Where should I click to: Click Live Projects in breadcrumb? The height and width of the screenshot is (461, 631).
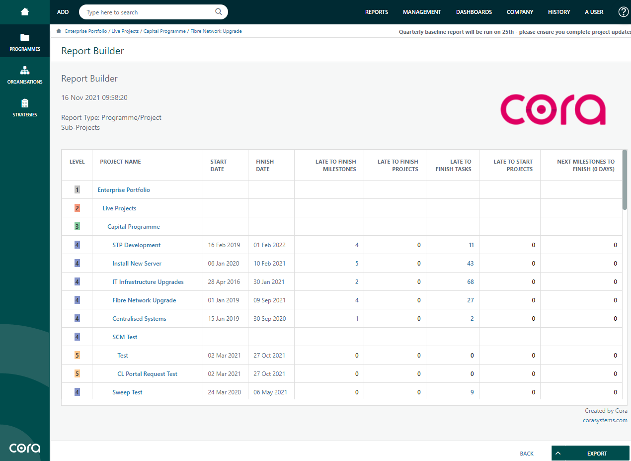125,31
